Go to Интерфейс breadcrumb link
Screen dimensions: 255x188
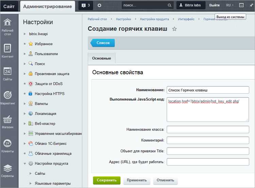[186, 19]
